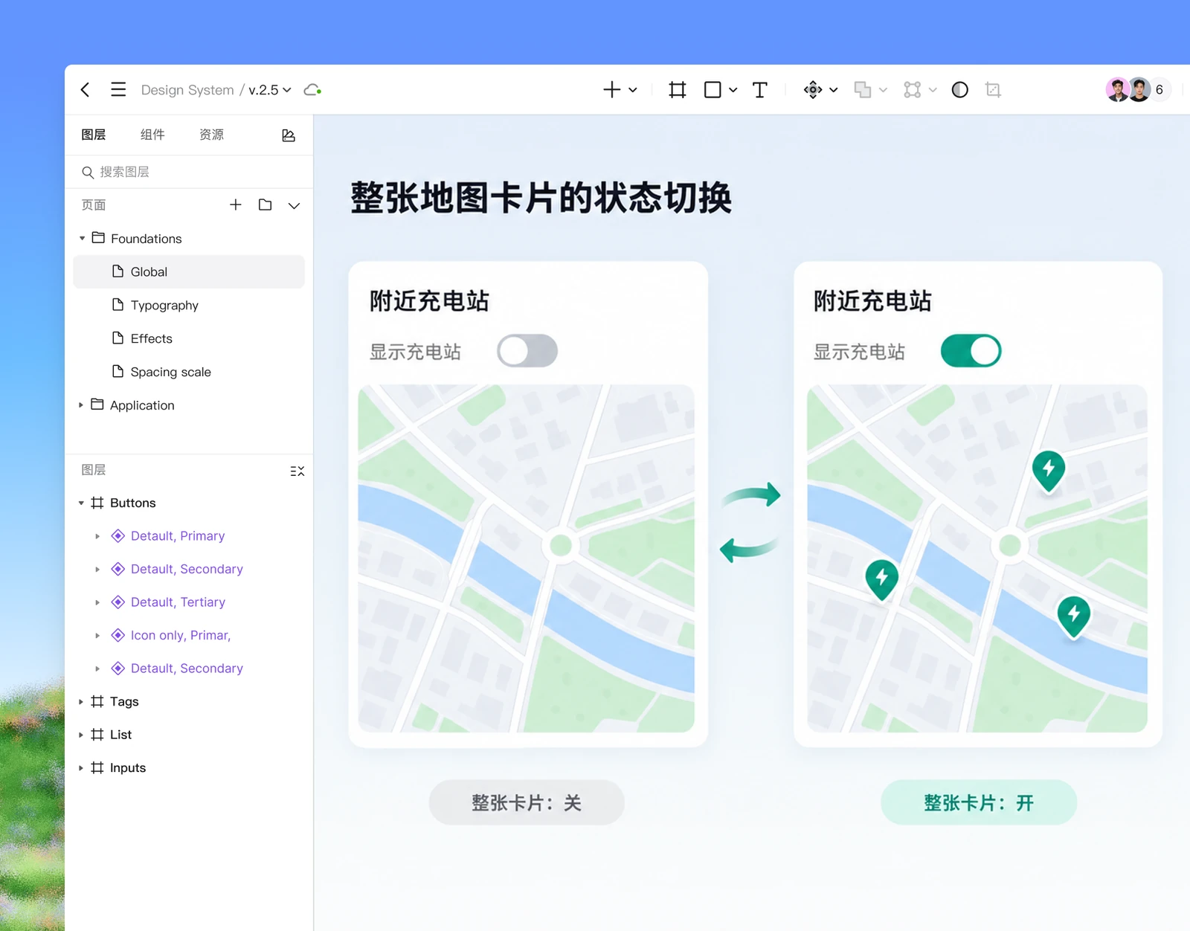Open the shape tool dropdown arrow
The height and width of the screenshot is (931, 1190).
[733, 90]
